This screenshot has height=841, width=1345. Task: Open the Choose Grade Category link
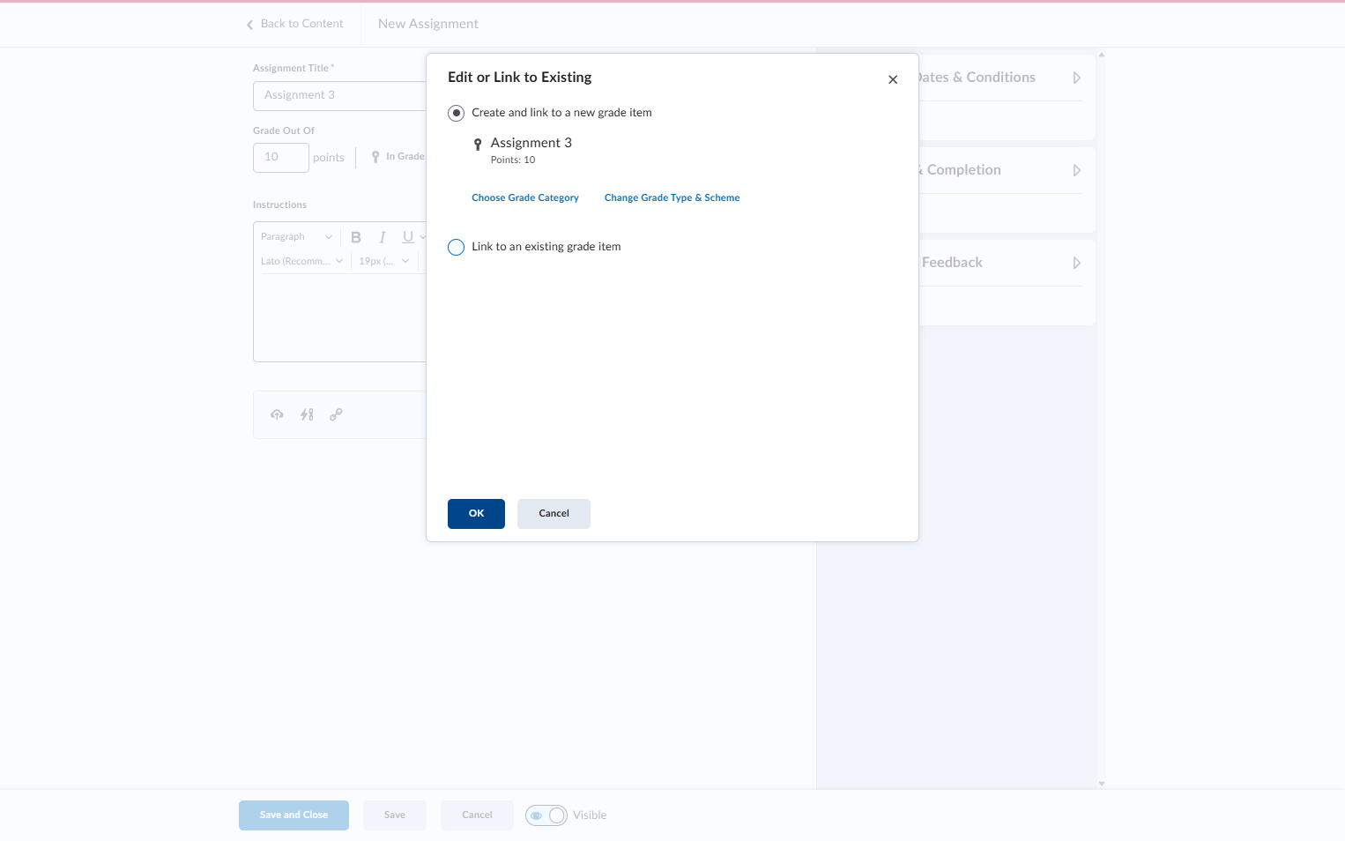point(525,197)
